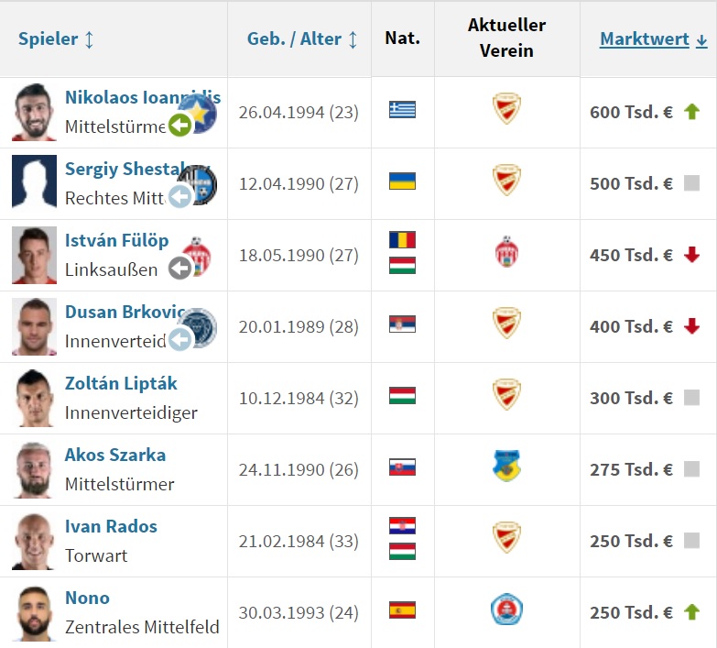Click the green arrow transfer icon beside Mittelstürmer

(180, 125)
